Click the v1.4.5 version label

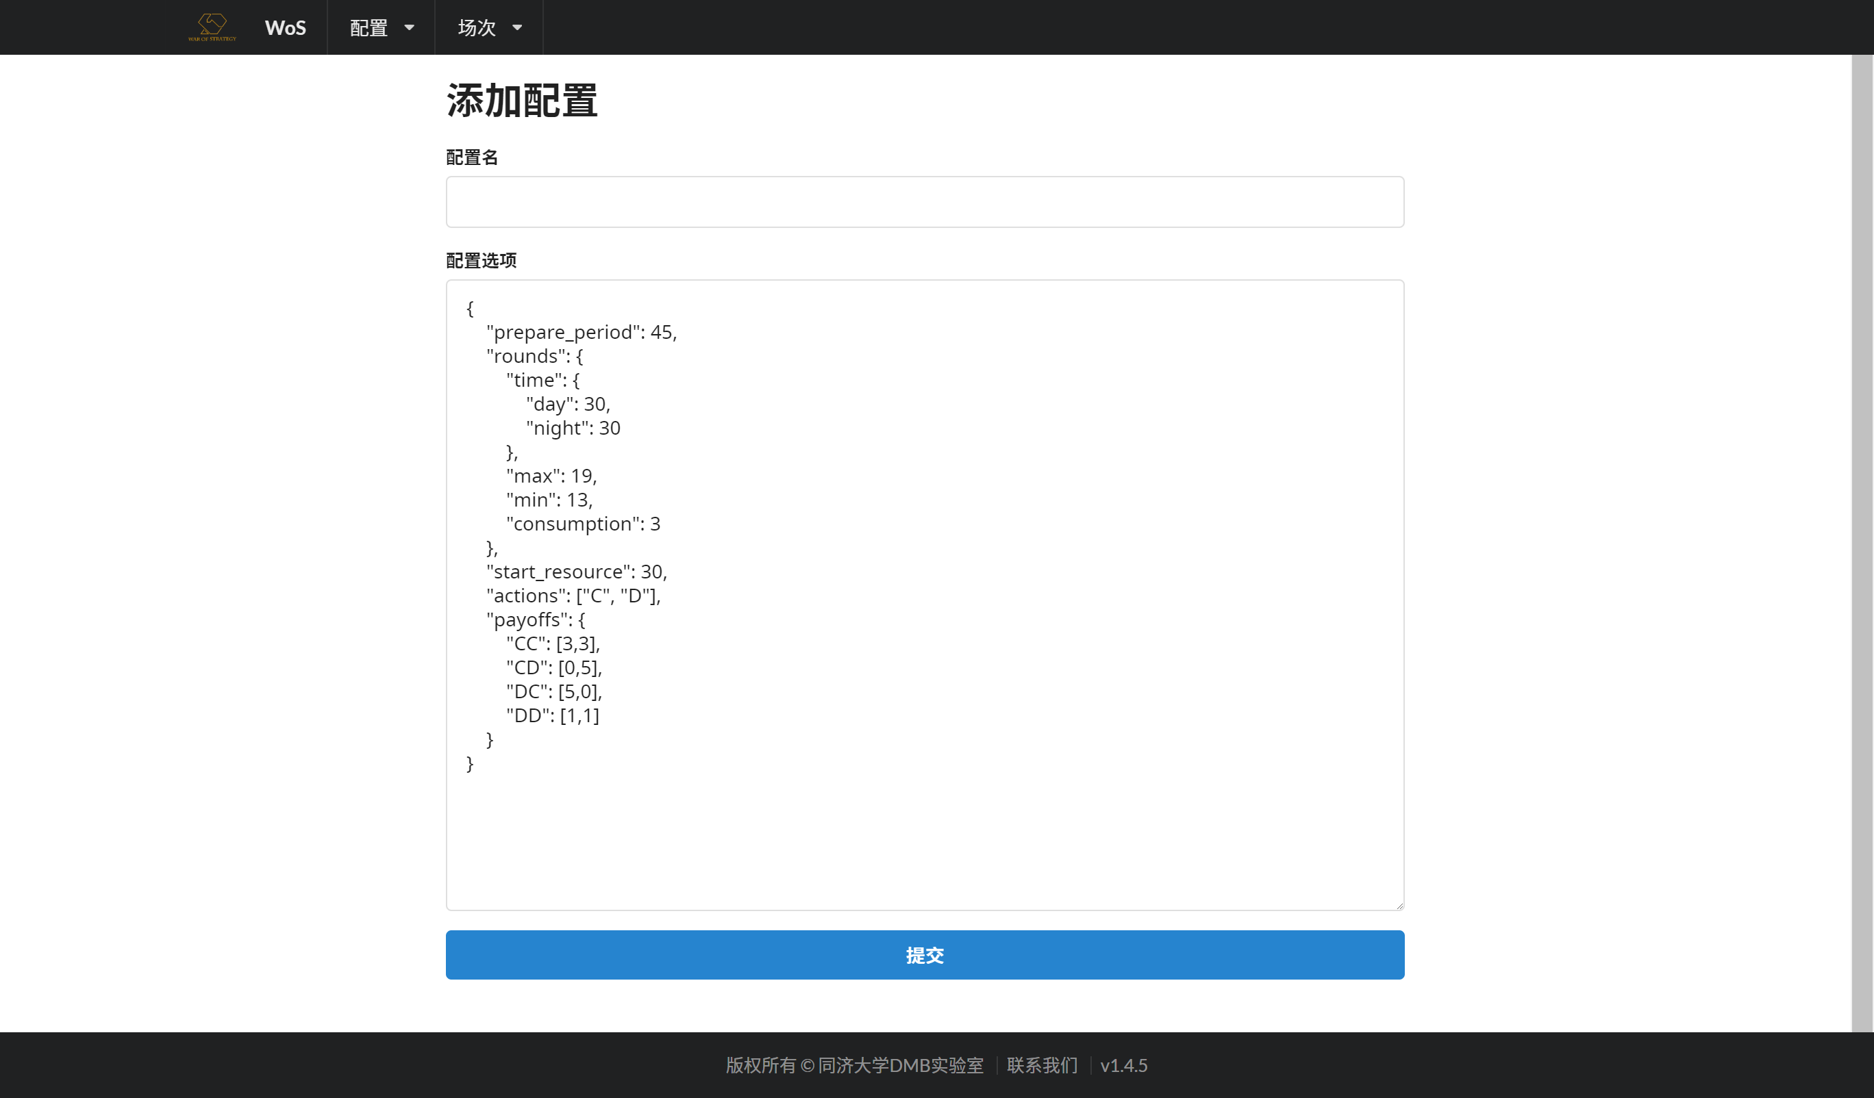click(1124, 1064)
